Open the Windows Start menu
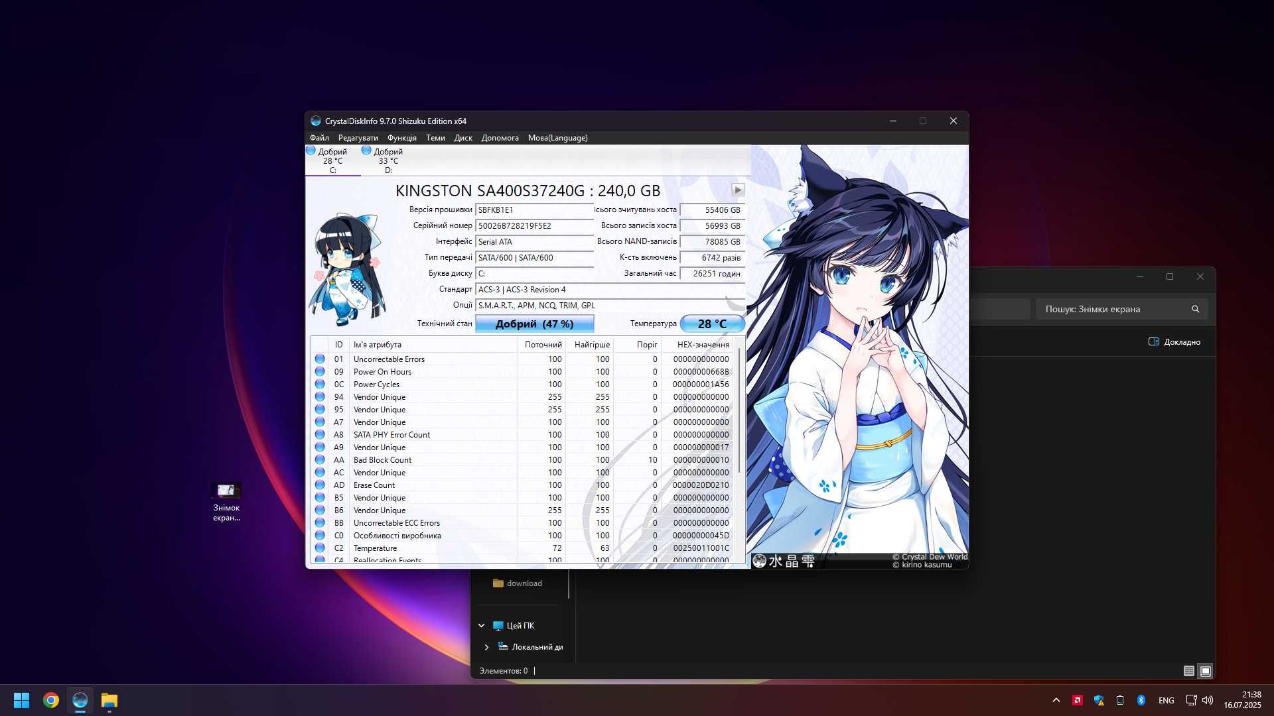 coord(22,700)
